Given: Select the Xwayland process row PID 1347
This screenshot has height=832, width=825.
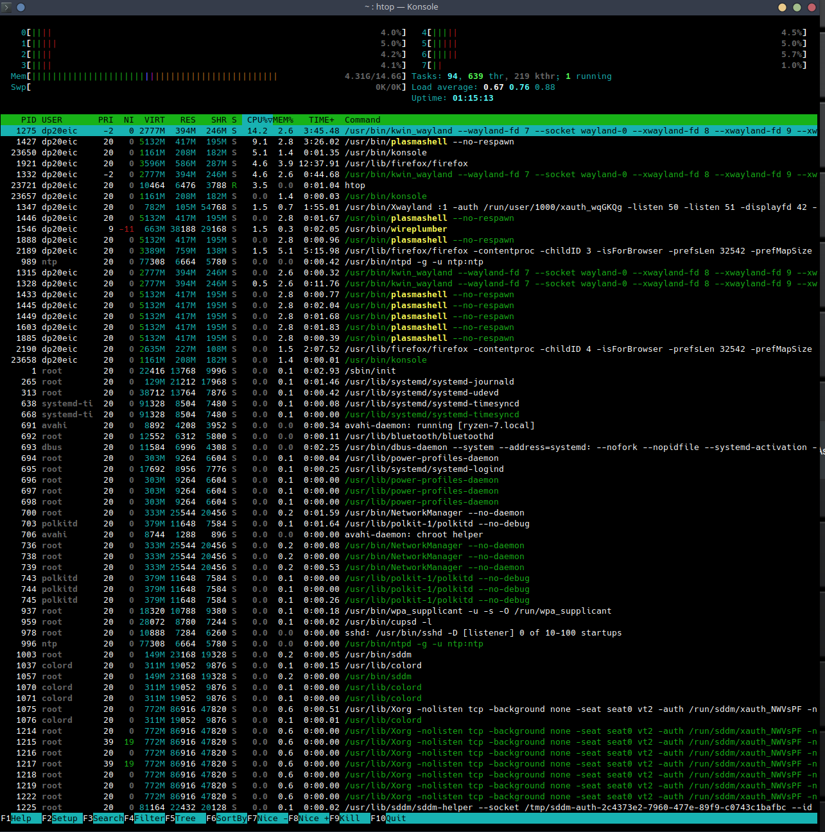Looking at the screenshot, I should pos(409,207).
